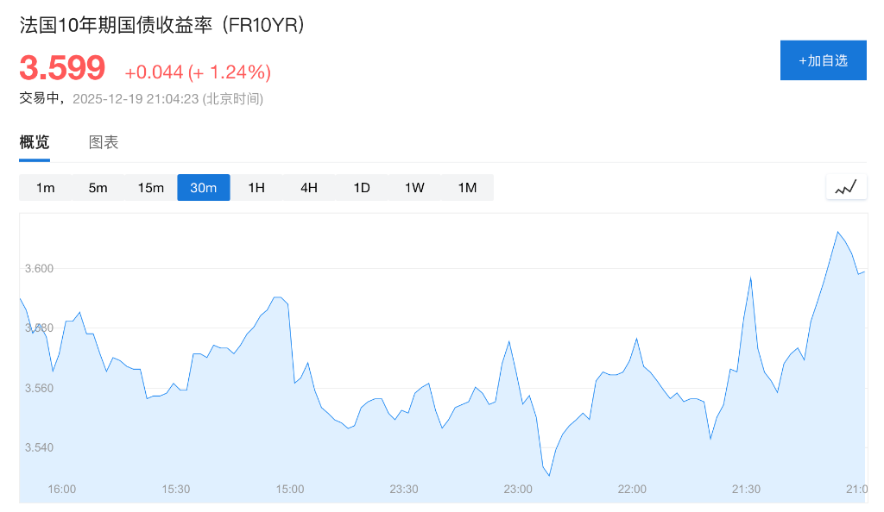This screenshot has width=884, height=512.
Task: Switch chart to 1M timeframe
Action: (x=467, y=188)
